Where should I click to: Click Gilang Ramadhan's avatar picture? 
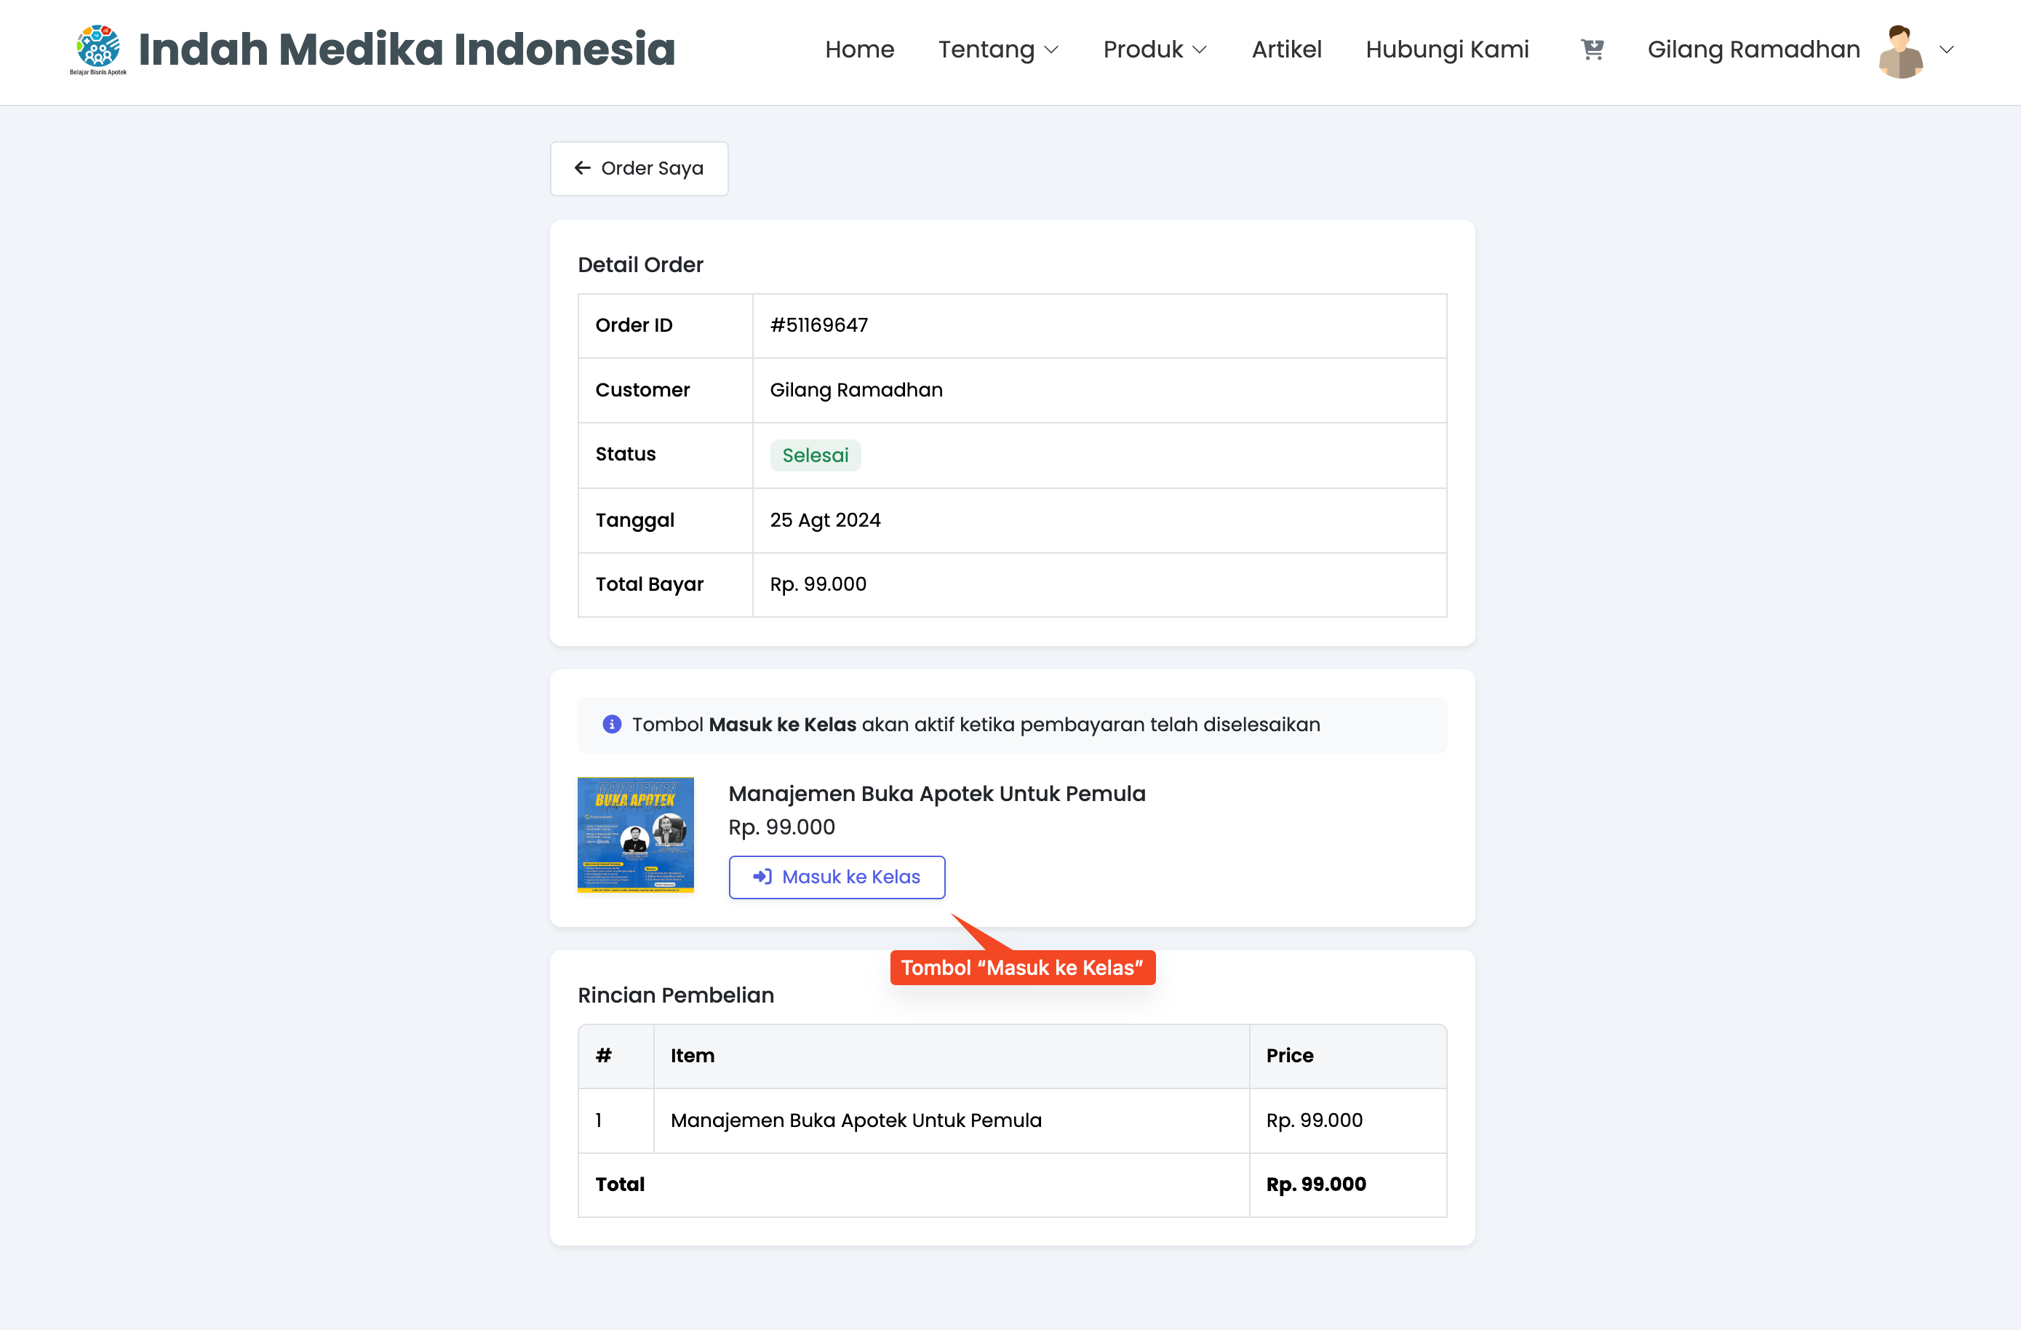pos(1900,51)
